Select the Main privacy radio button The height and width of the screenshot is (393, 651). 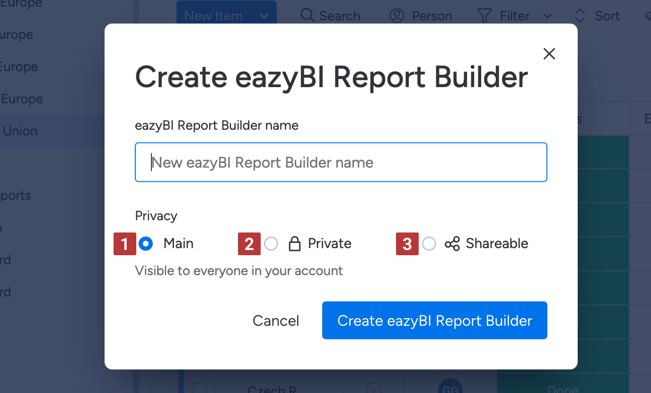[x=146, y=244]
